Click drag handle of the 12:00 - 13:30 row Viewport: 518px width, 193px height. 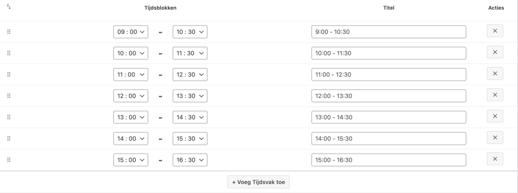(x=9, y=96)
